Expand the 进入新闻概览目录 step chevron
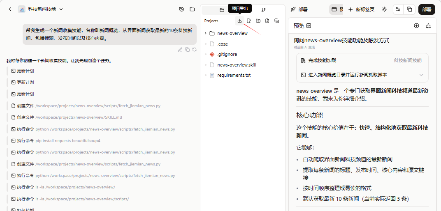The height and width of the screenshot is (211, 441). (x=421, y=75)
